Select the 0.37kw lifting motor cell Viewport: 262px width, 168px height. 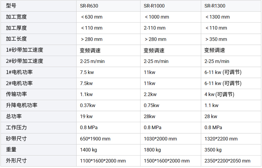point(108,105)
